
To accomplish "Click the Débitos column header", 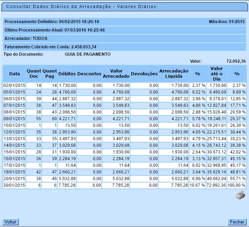I will point(67,74).
